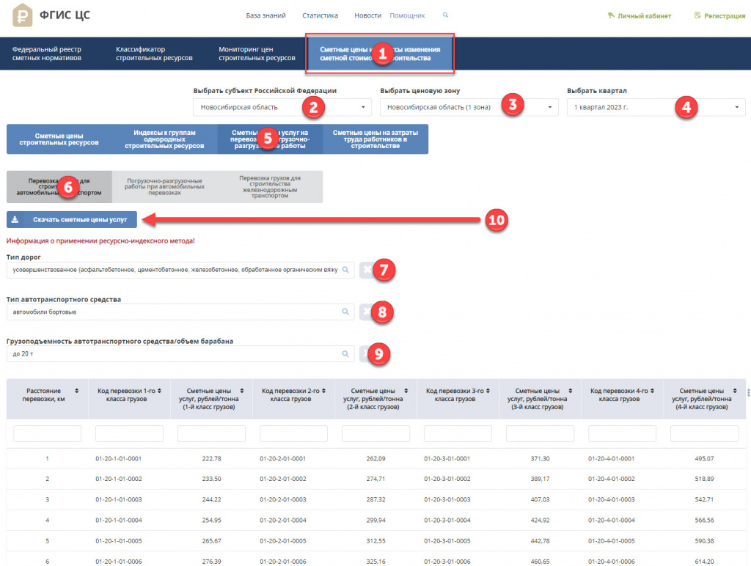751x566 pixels.
Task: Sort by Код перевозки 1-го класса грузов arrows
Action: tap(159, 391)
